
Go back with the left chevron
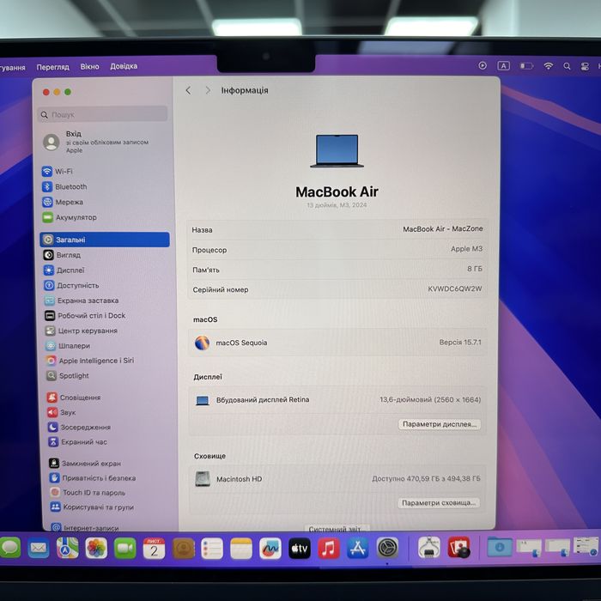pos(188,90)
